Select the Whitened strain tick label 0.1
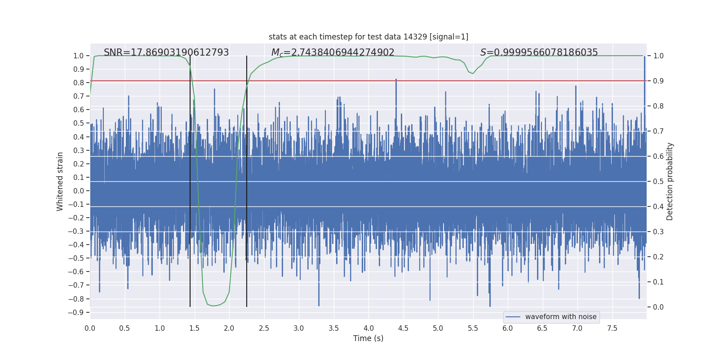Screen dimensions: 719x359 click(79, 177)
